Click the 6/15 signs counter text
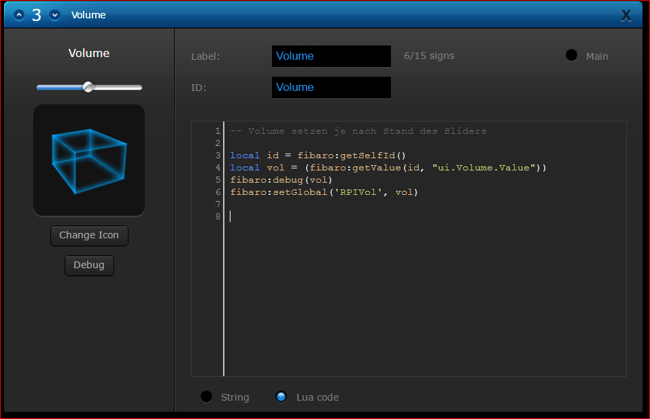 [429, 56]
